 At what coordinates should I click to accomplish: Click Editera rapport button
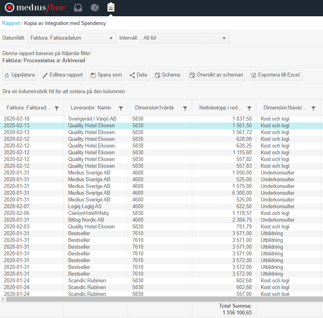point(63,75)
